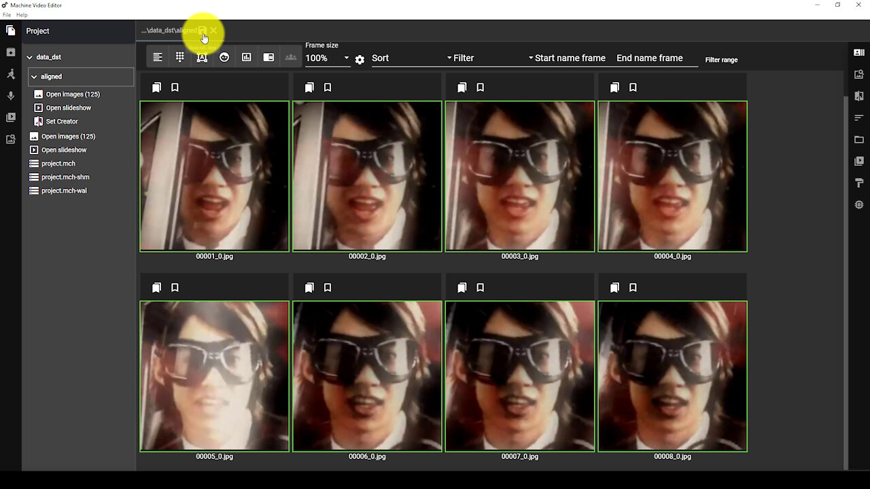Click the Filter range button
Viewport: 870px width, 489px height.
(x=721, y=60)
